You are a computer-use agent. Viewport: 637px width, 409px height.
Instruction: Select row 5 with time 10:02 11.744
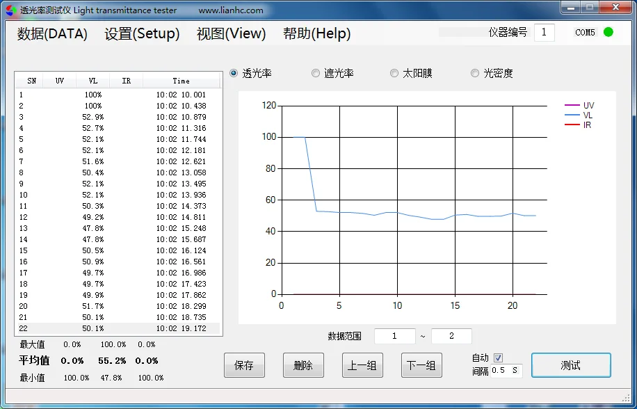coord(118,139)
